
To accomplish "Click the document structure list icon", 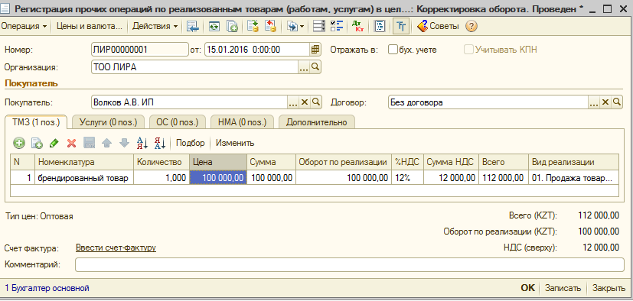I will pyautogui.click(x=319, y=27).
